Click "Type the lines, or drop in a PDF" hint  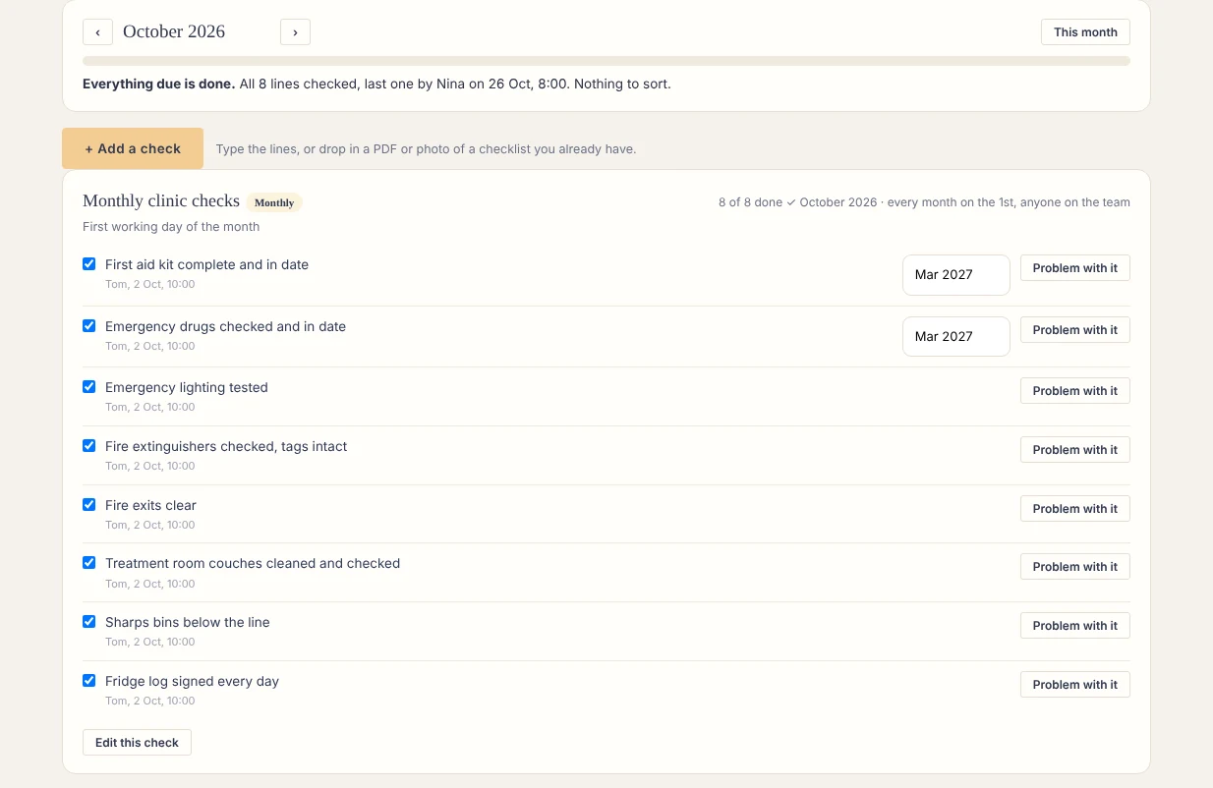pyautogui.click(x=426, y=149)
